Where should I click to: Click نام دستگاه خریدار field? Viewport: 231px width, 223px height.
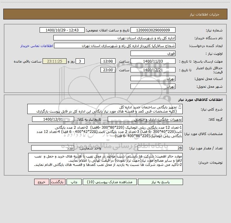tap(114, 38)
